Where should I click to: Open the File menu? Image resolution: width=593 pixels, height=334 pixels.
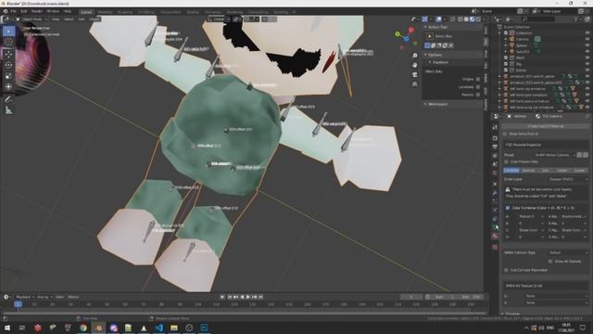click(13, 11)
